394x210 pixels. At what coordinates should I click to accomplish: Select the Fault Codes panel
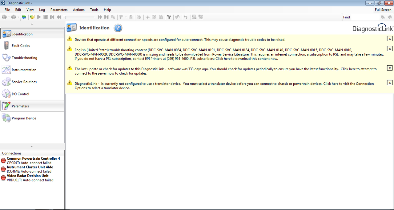pyautogui.click(x=32, y=46)
